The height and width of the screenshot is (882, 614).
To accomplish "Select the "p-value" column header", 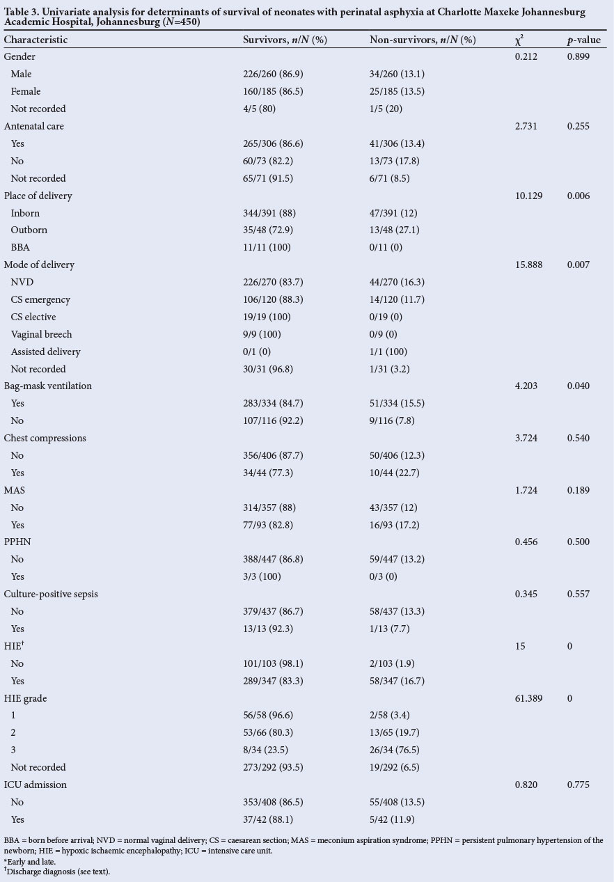I will (x=583, y=40).
